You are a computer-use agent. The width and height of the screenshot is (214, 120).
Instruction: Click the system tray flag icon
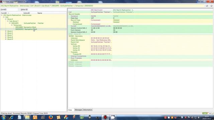(x=189, y=117)
